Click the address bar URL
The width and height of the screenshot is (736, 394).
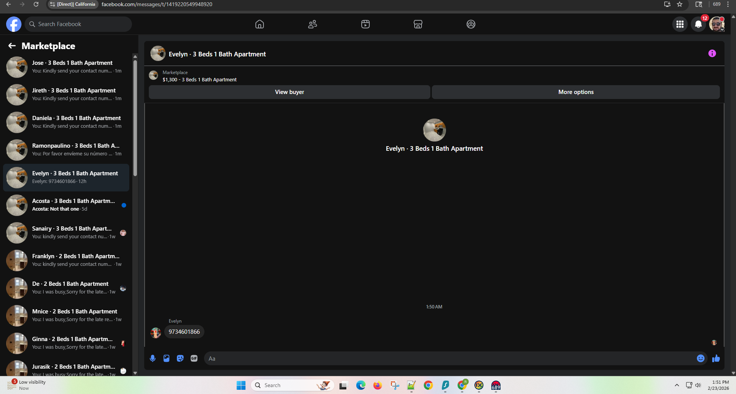point(157,4)
